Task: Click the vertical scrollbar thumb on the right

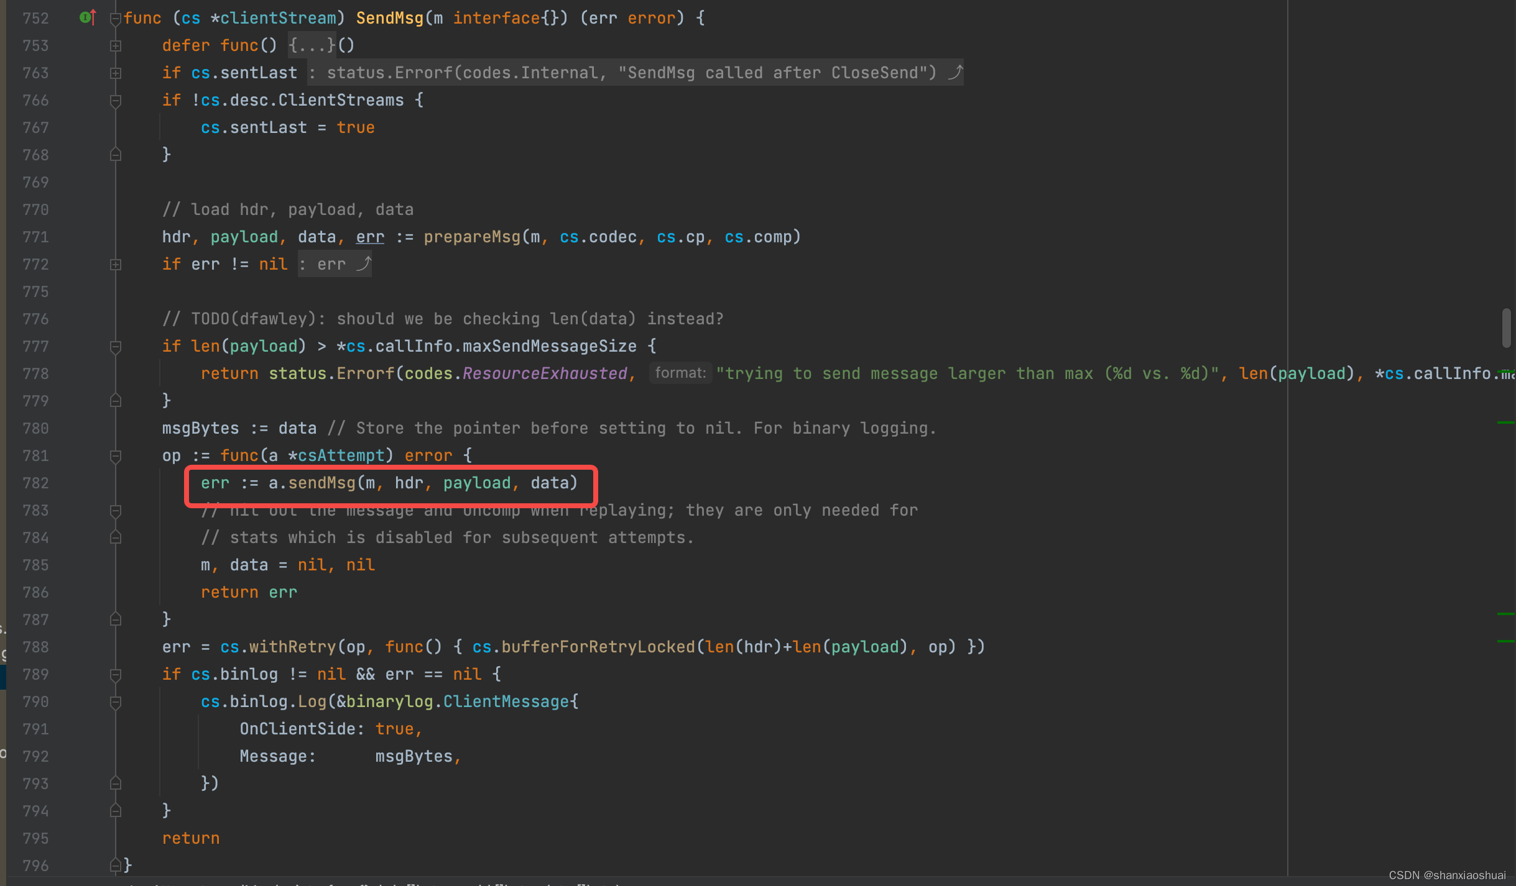Action: tap(1506, 327)
